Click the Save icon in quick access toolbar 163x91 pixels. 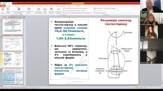click(4, 3)
